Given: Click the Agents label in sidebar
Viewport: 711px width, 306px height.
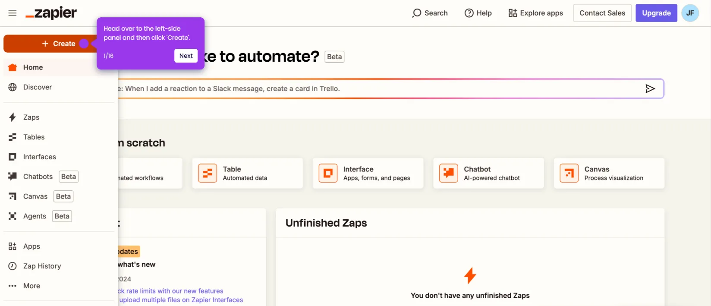Looking at the screenshot, I should tap(35, 216).
